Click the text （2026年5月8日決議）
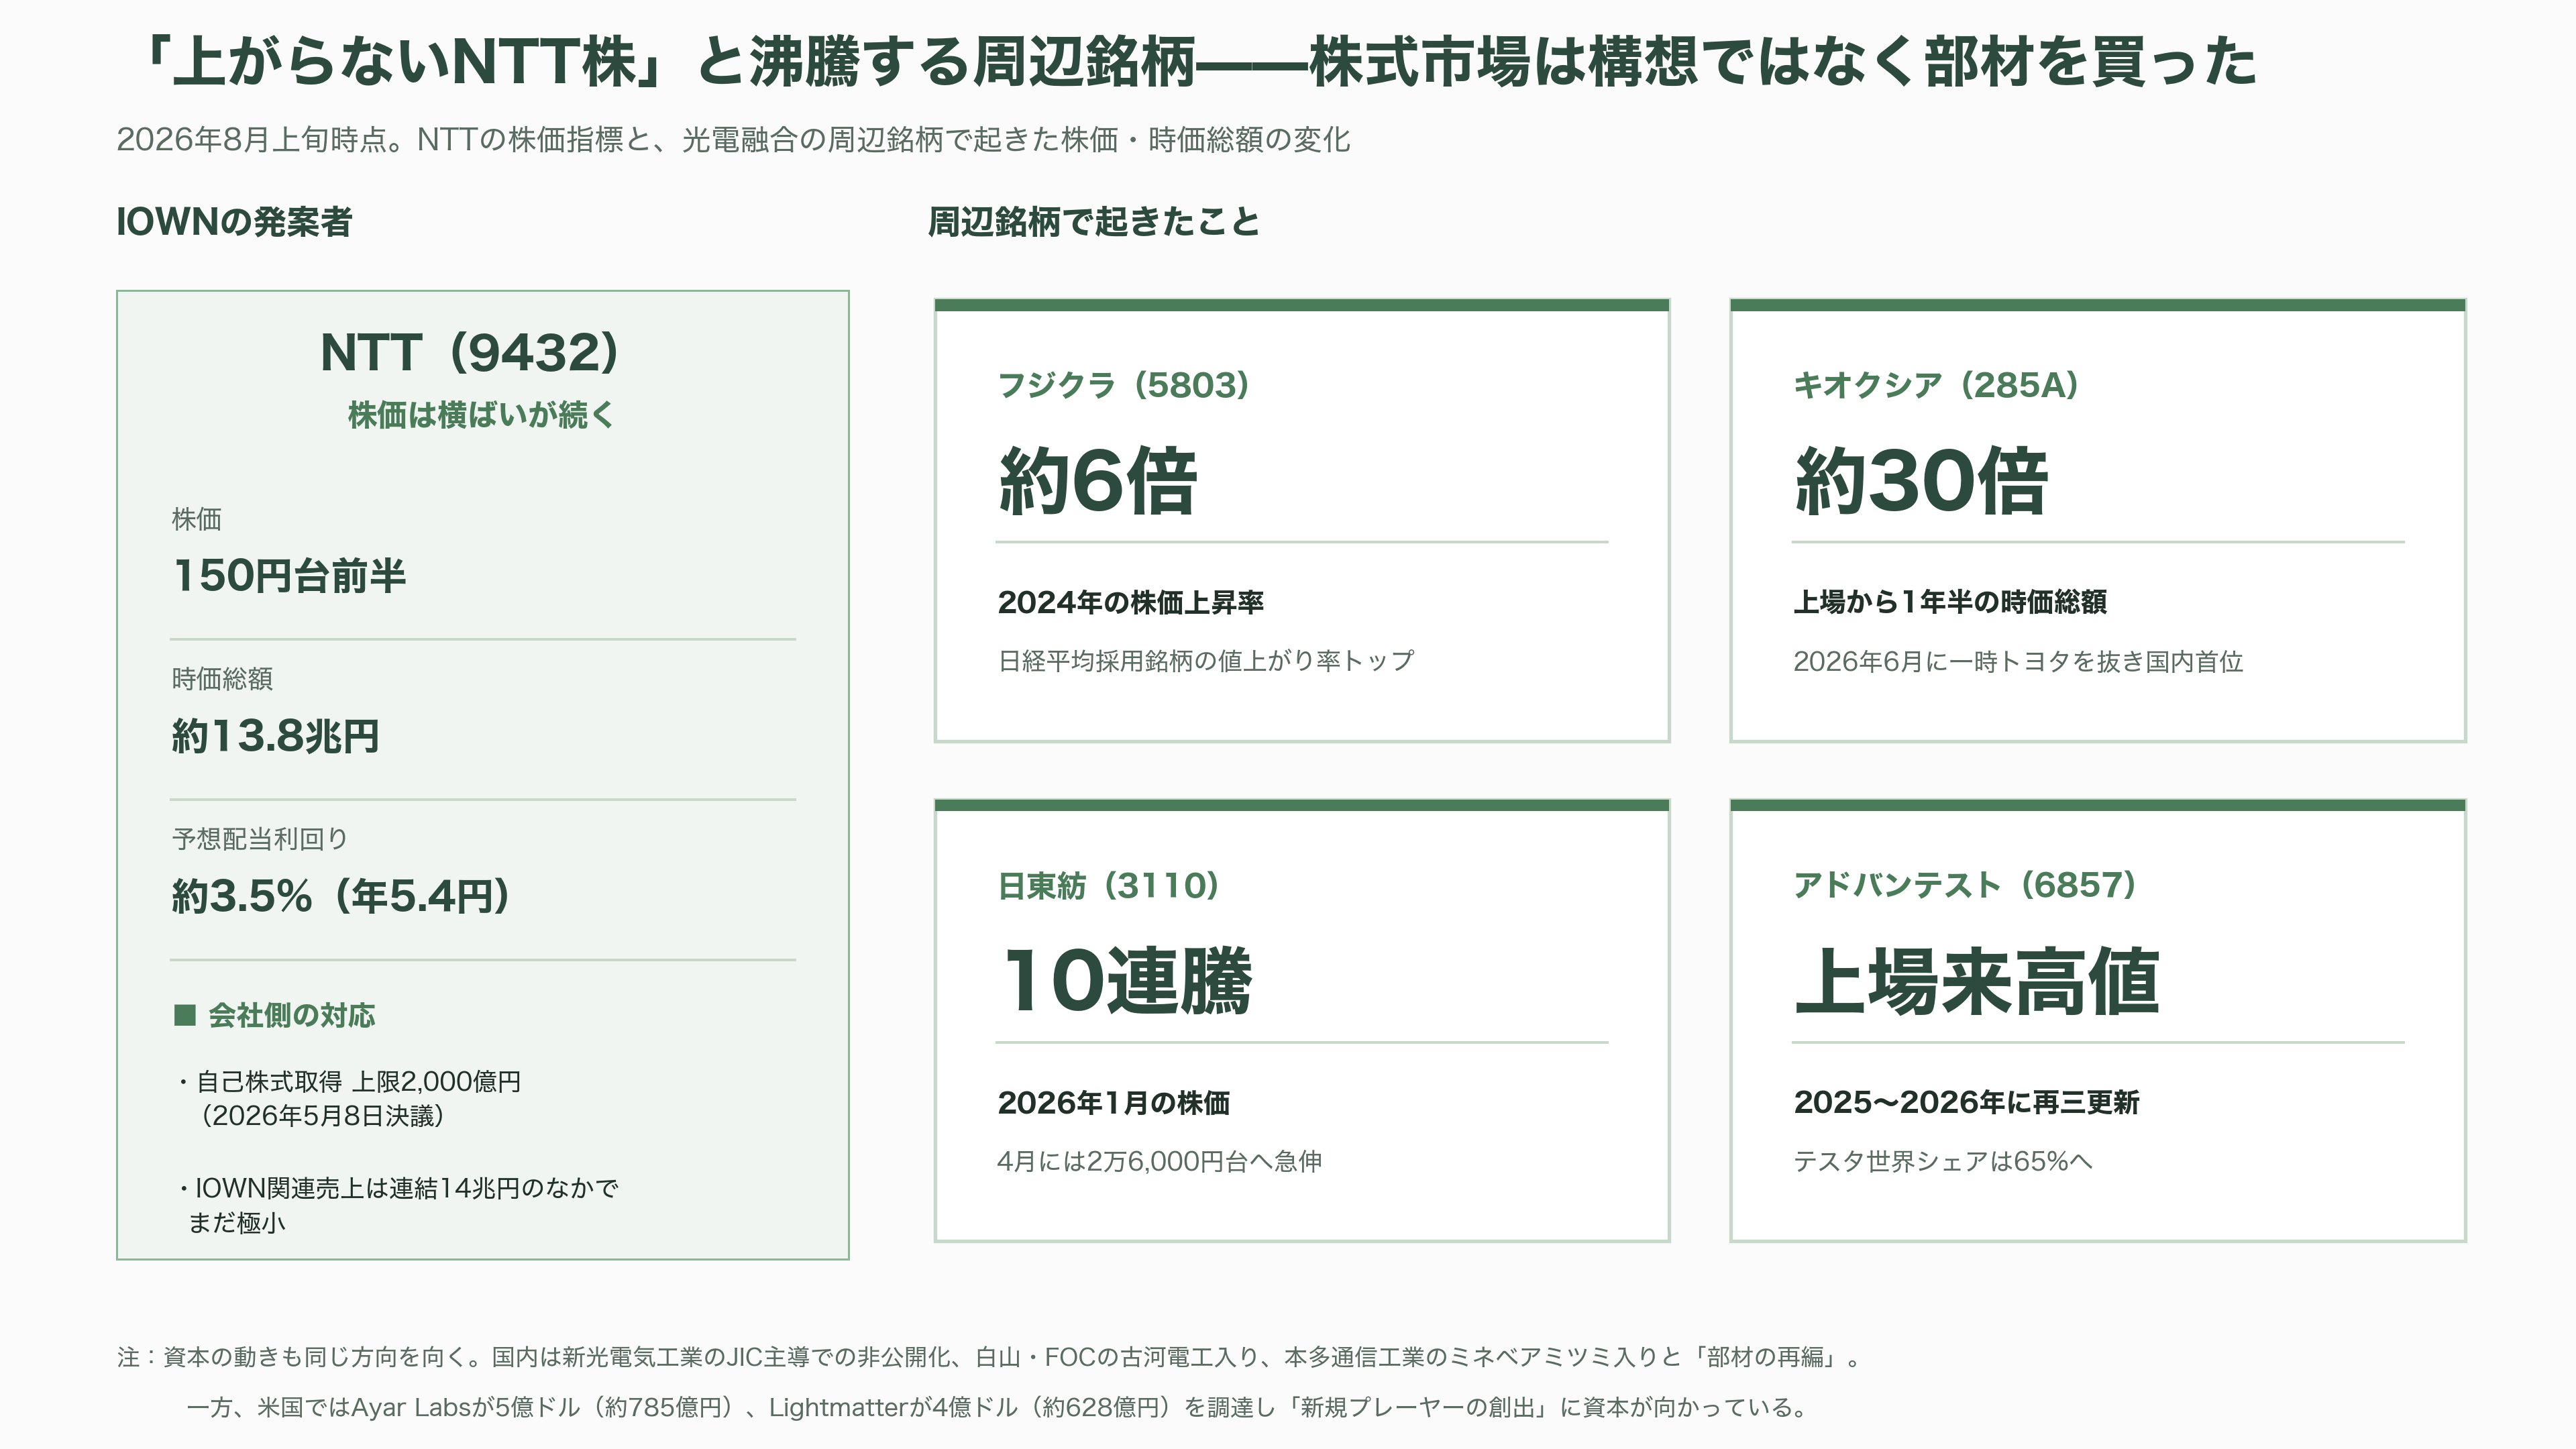Viewport: 2576px width, 1449px height. click(x=323, y=1116)
